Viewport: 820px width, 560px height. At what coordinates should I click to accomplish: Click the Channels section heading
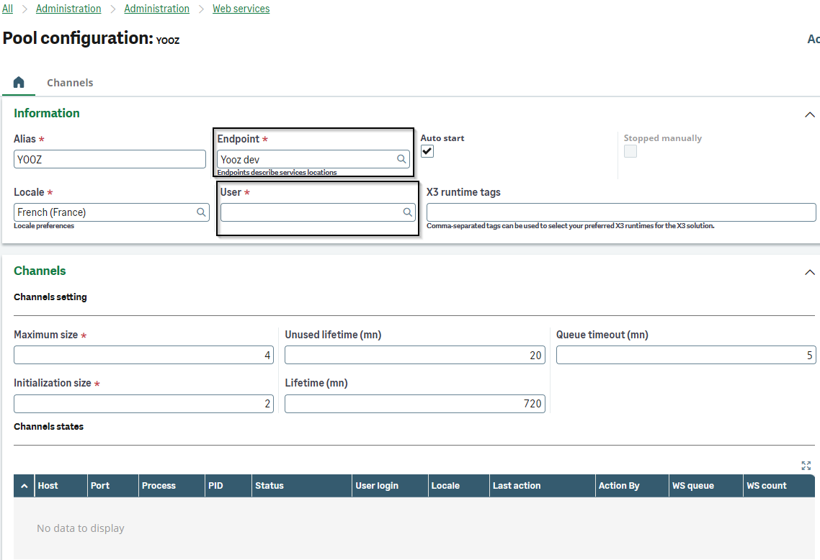point(40,271)
